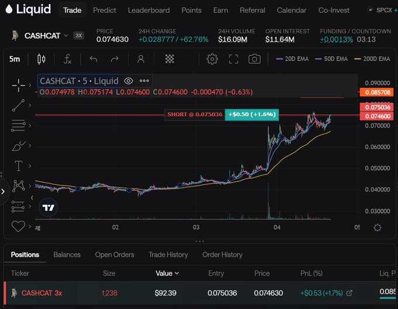This screenshot has width=398, height=309.
Task: Expand the favorites heart tool options
Action: click(x=30, y=226)
